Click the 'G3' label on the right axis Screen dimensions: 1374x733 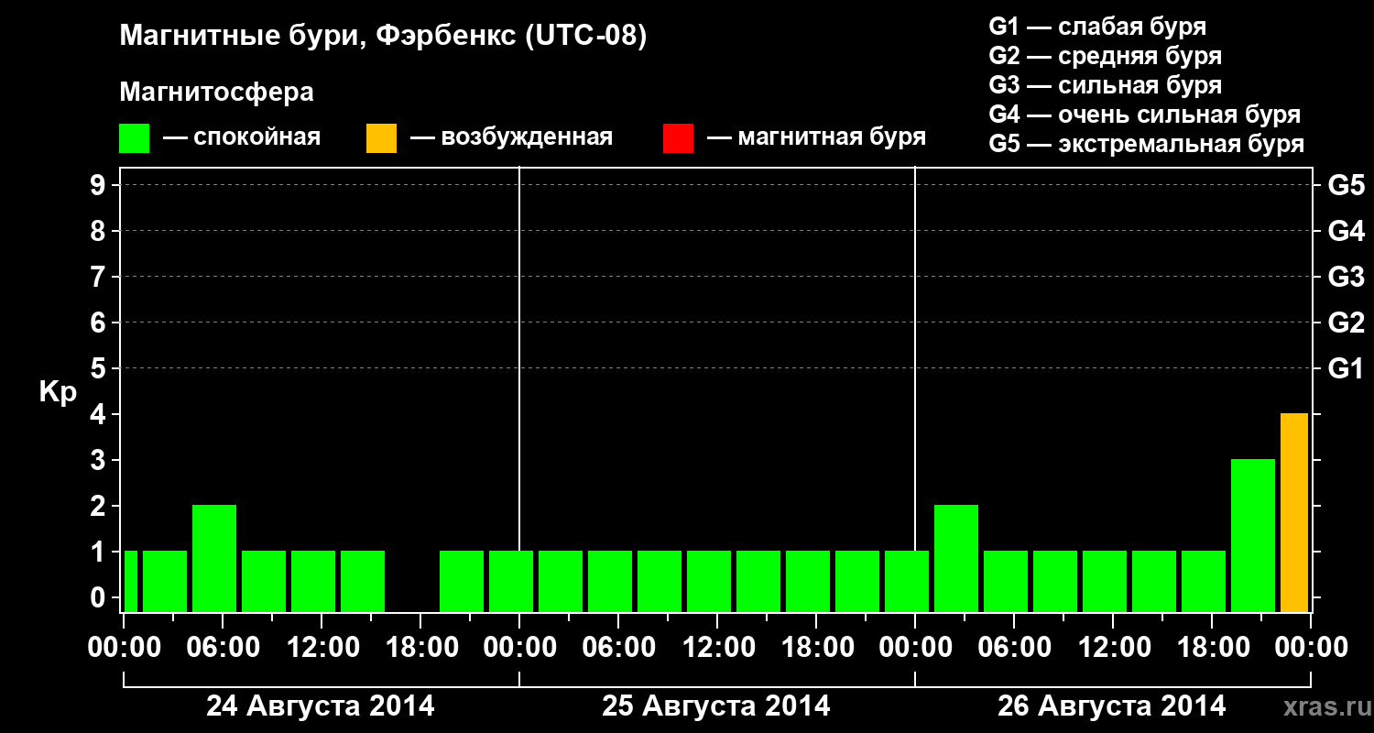click(1346, 277)
